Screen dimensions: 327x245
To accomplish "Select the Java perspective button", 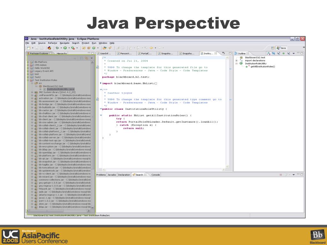I will 281,48.
